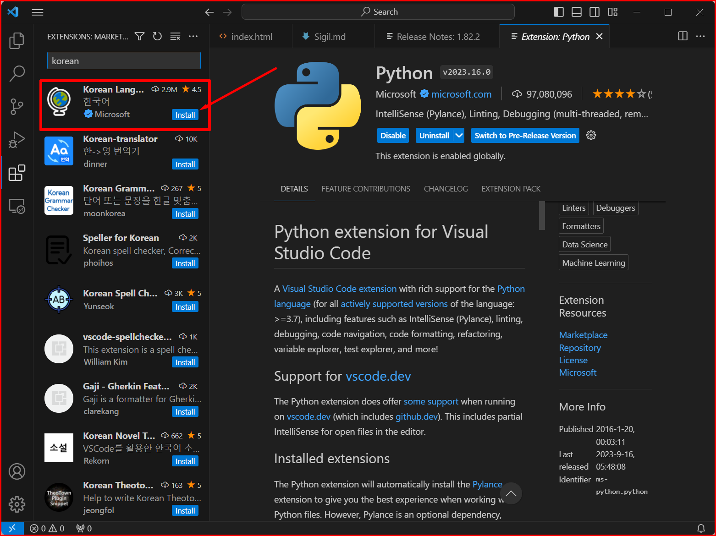Open the Manage gear in activity bar

[17, 504]
